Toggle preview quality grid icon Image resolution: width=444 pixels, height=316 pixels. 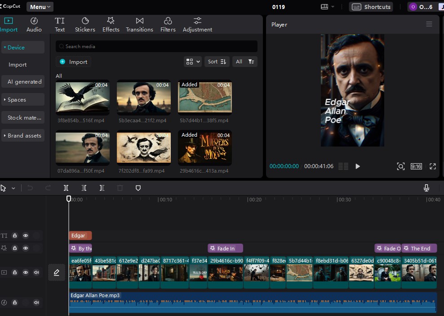(x=343, y=166)
